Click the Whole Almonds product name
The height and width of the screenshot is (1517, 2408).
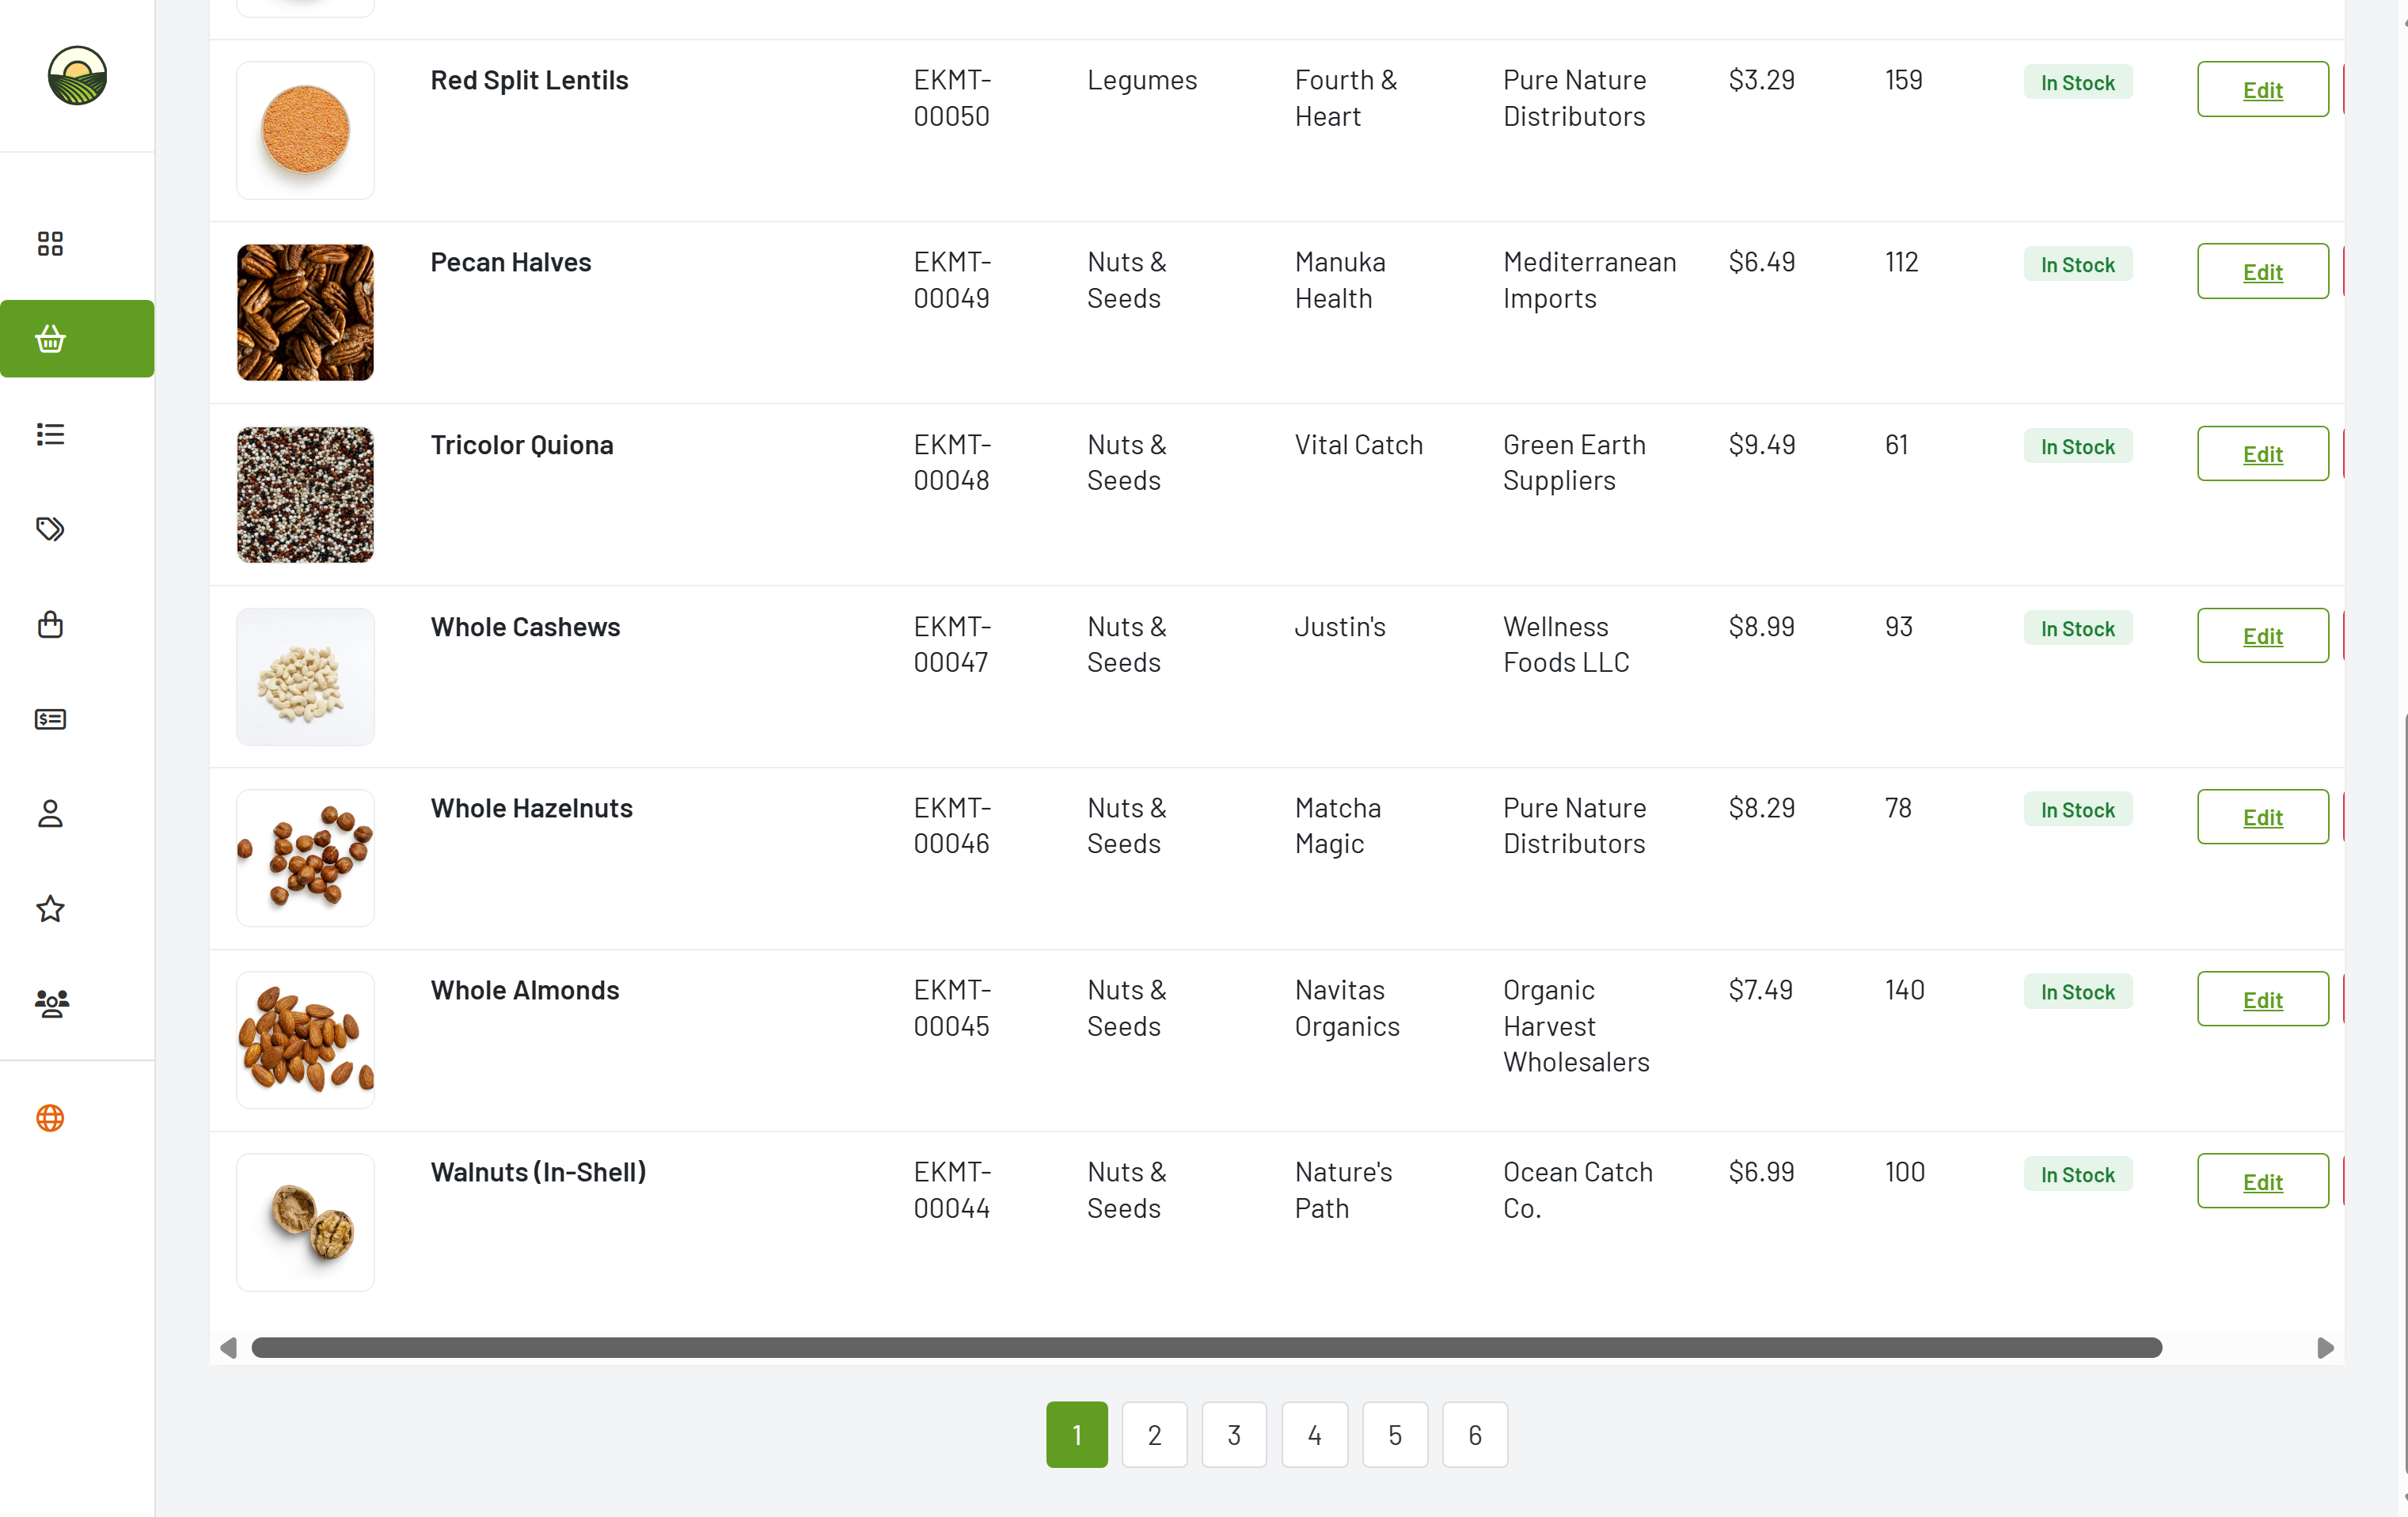pyautogui.click(x=525, y=990)
